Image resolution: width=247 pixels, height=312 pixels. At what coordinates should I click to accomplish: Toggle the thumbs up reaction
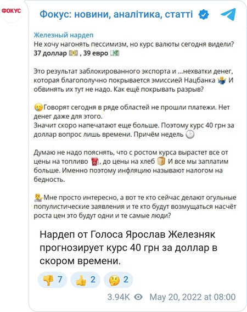pos(85,280)
